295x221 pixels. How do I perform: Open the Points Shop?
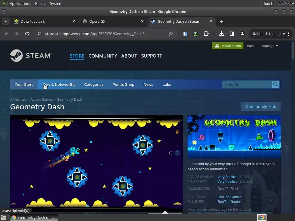123,85
